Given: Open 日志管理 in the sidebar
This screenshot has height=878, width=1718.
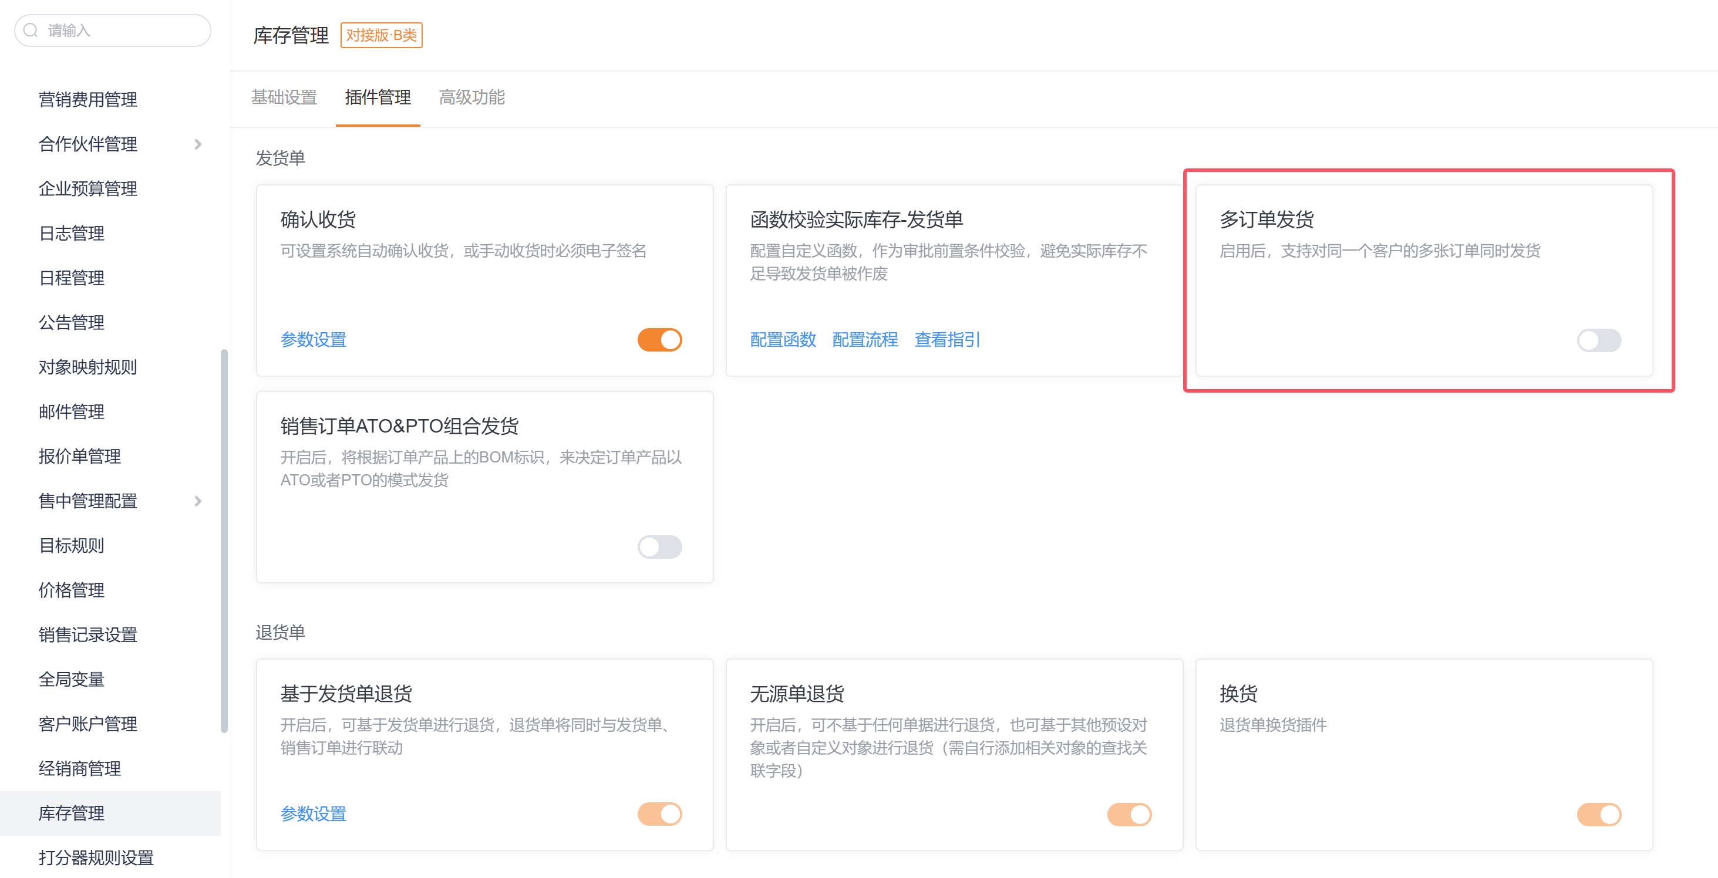Looking at the screenshot, I should coord(72,234).
